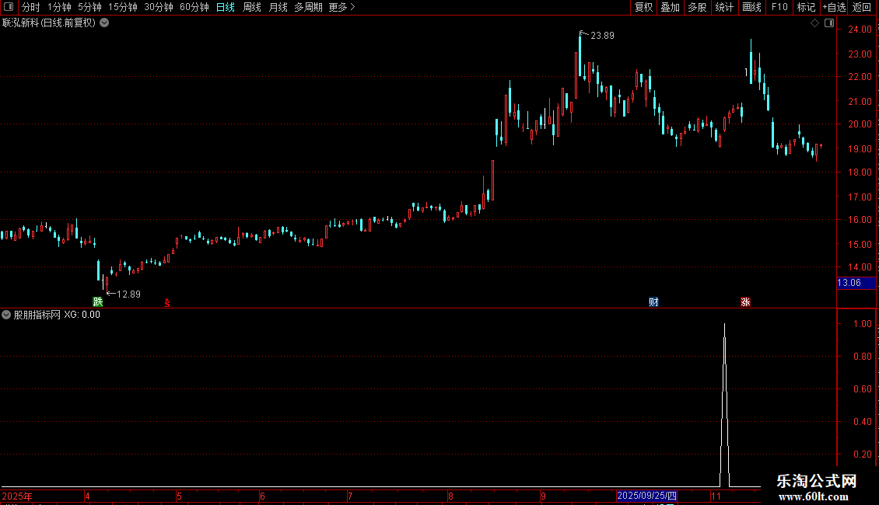The width and height of the screenshot is (879, 505).
Task: Click the 2025年 label on the time axis
Action: click(x=17, y=496)
